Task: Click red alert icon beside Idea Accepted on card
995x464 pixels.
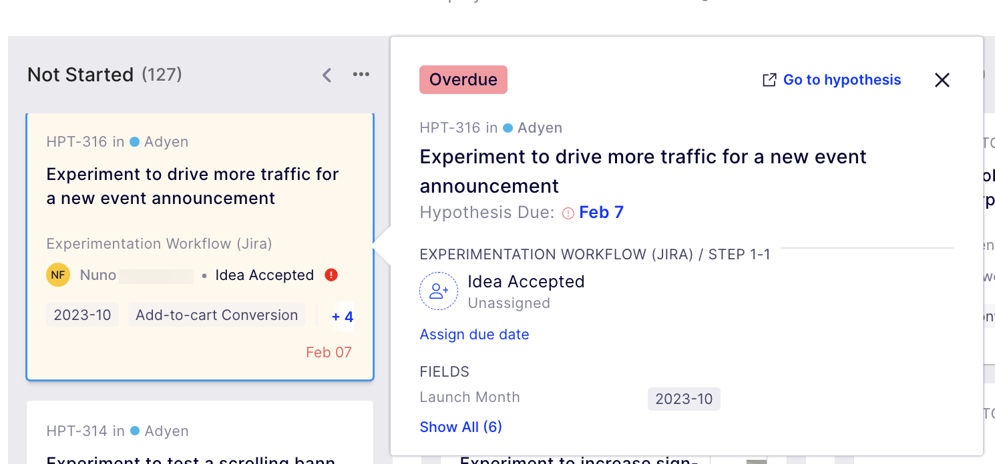Action: [331, 275]
